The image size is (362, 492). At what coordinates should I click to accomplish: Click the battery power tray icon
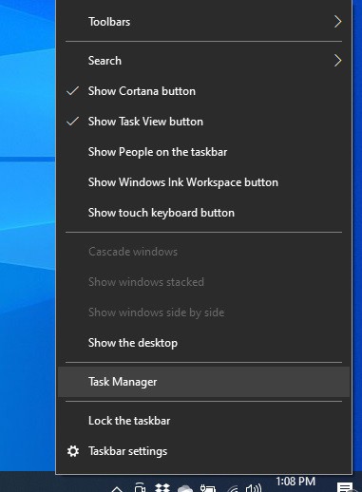(207, 488)
